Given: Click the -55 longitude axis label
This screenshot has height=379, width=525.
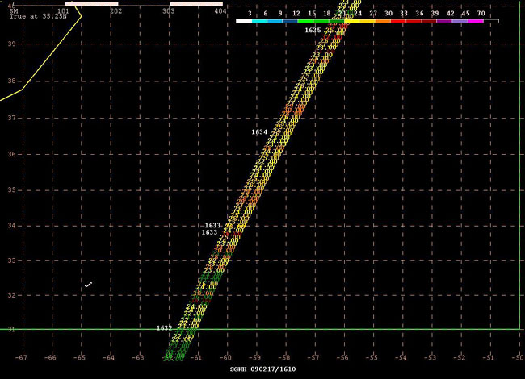Looking at the screenshot, I should point(372,357).
